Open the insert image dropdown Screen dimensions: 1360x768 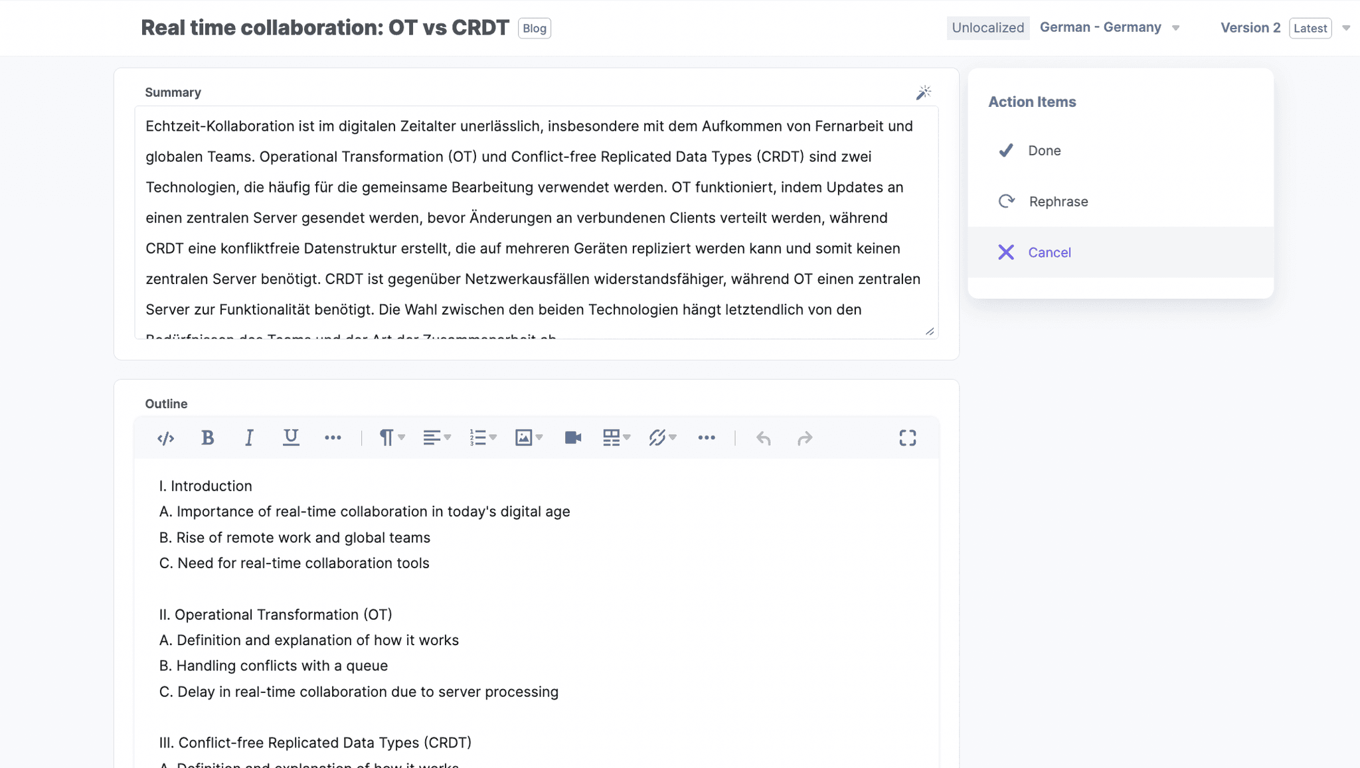[x=529, y=438]
